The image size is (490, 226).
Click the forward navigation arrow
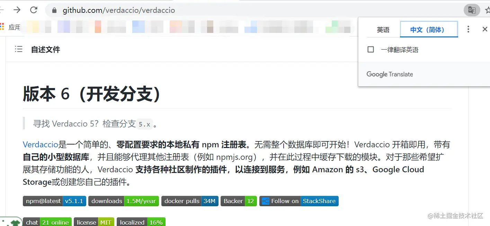tap(16, 10)
